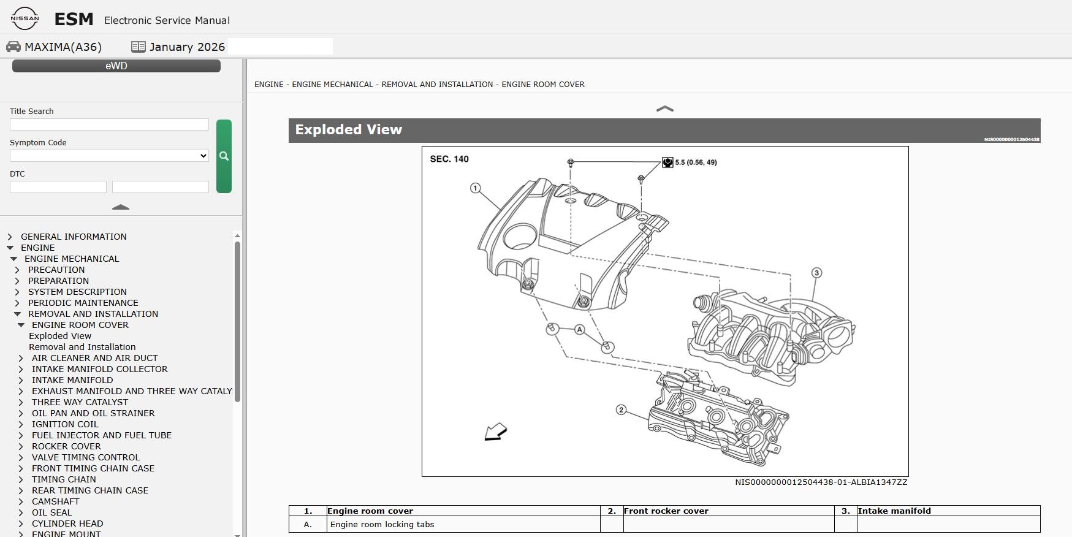Select FRONT TIMING CHAIN CASE item

tap(93, 468)
